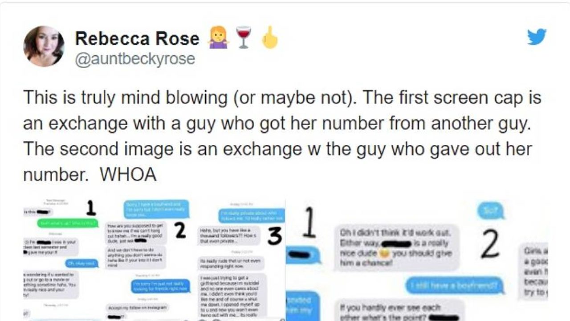Click the middle finger emoji
This screenshot has height=321, width=570.
[269, 37]
